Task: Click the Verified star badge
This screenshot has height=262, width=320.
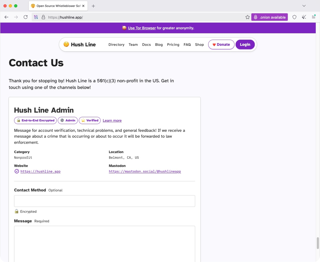Action: coord(90,120)
